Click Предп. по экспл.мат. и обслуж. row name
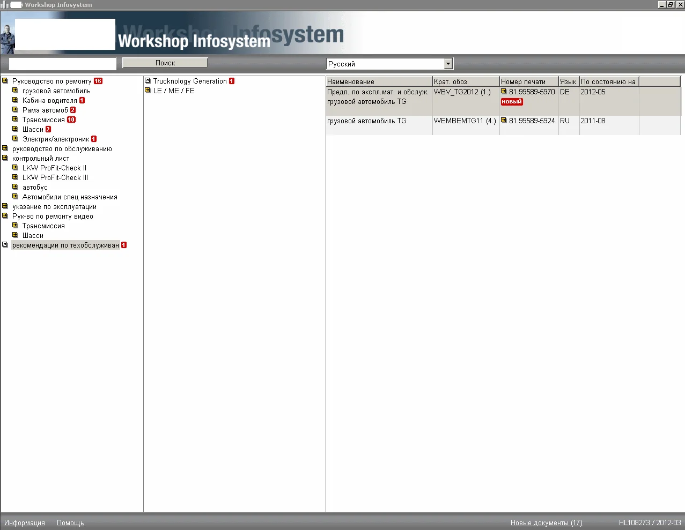This screenshot has height=530, width=685. point(378,92)
